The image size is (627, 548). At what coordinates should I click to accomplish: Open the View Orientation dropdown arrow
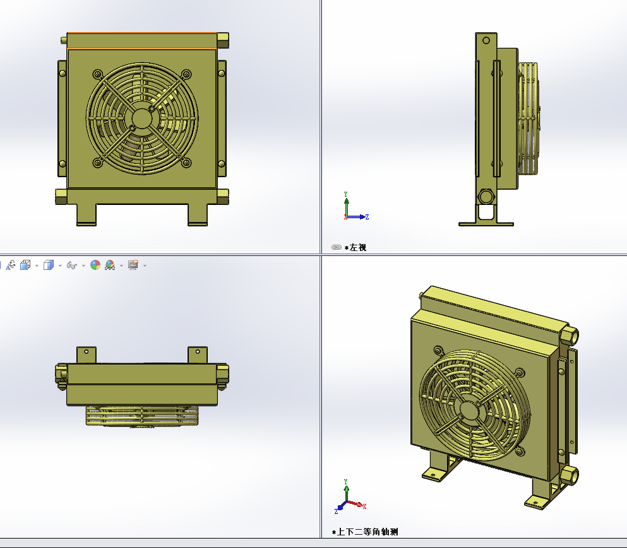point(37,265)
